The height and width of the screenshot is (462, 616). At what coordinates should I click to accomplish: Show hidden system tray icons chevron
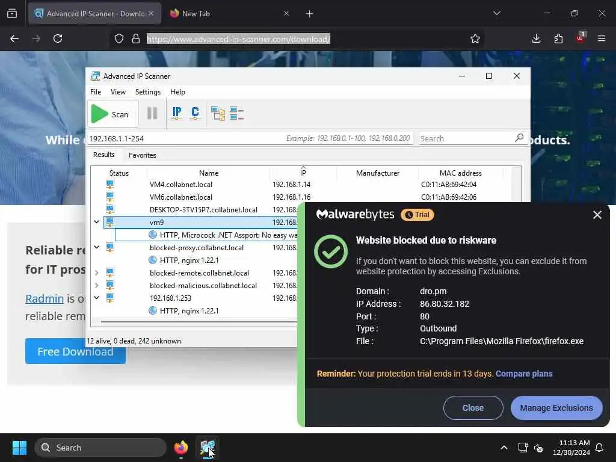[504, 448]
